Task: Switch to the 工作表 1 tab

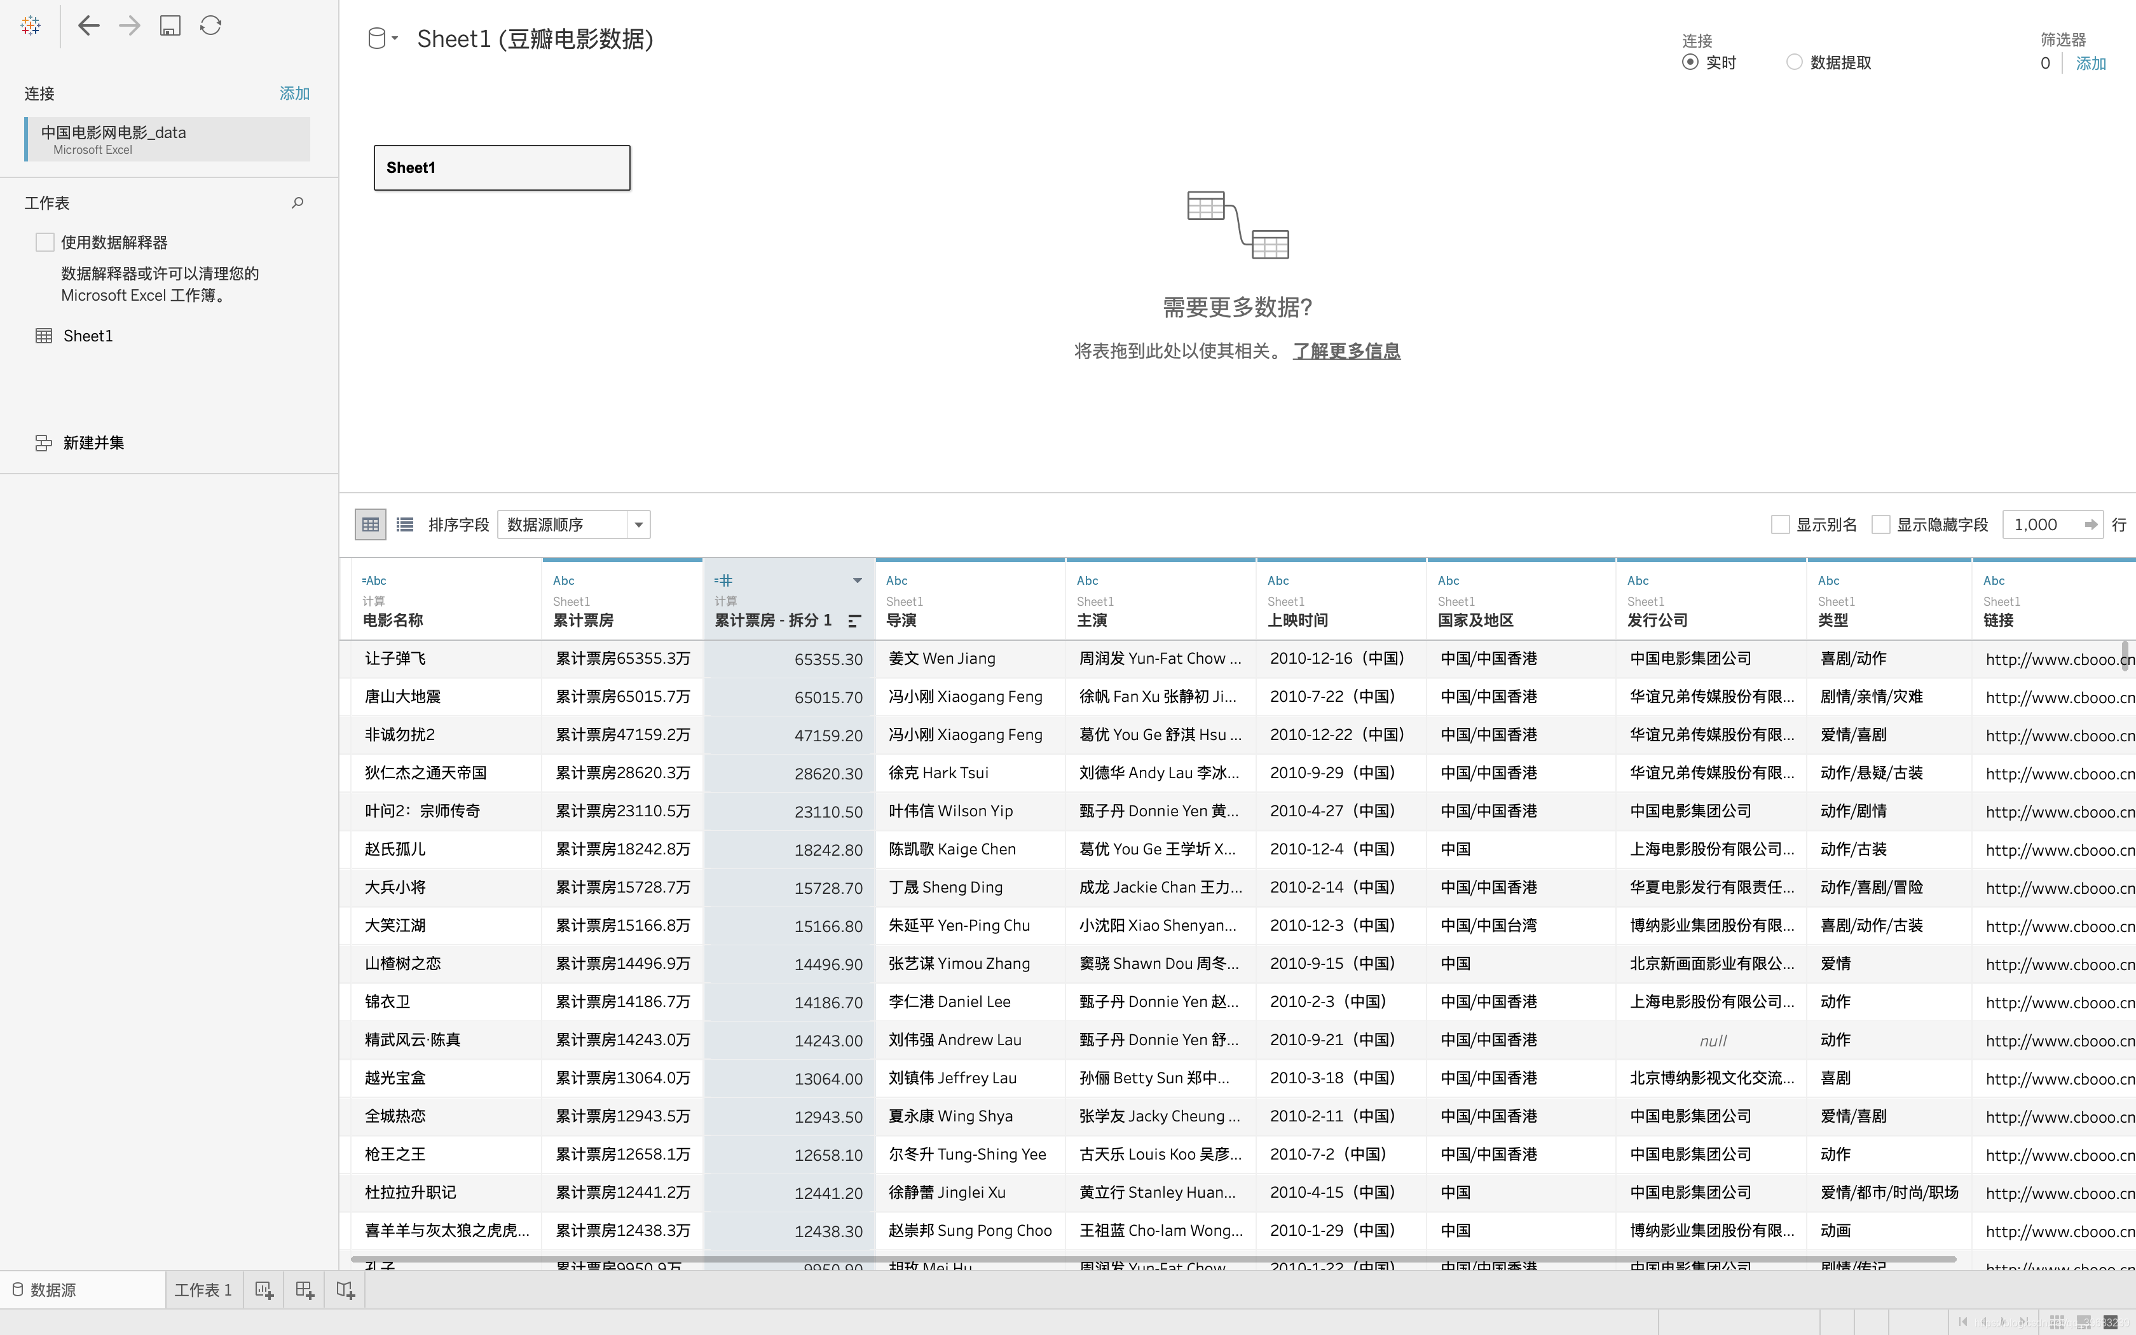Action: pos(203,1290)
